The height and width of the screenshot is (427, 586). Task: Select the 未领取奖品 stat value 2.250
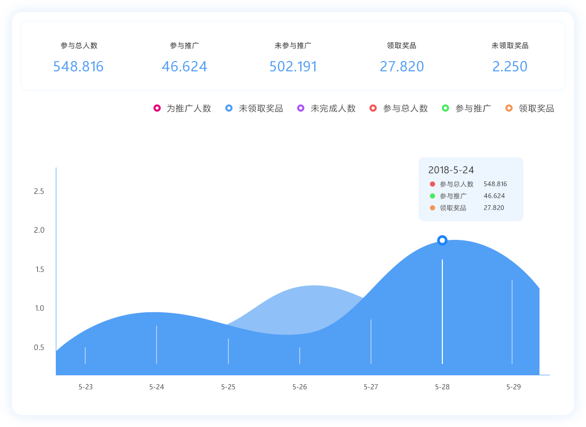click(x=510, y=67)
